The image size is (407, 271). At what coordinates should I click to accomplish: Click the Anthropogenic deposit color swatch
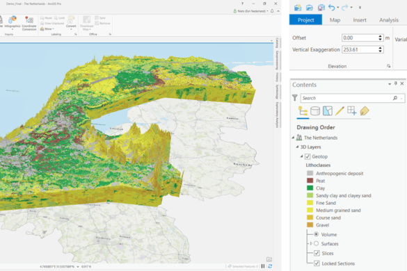coord(310,173)
